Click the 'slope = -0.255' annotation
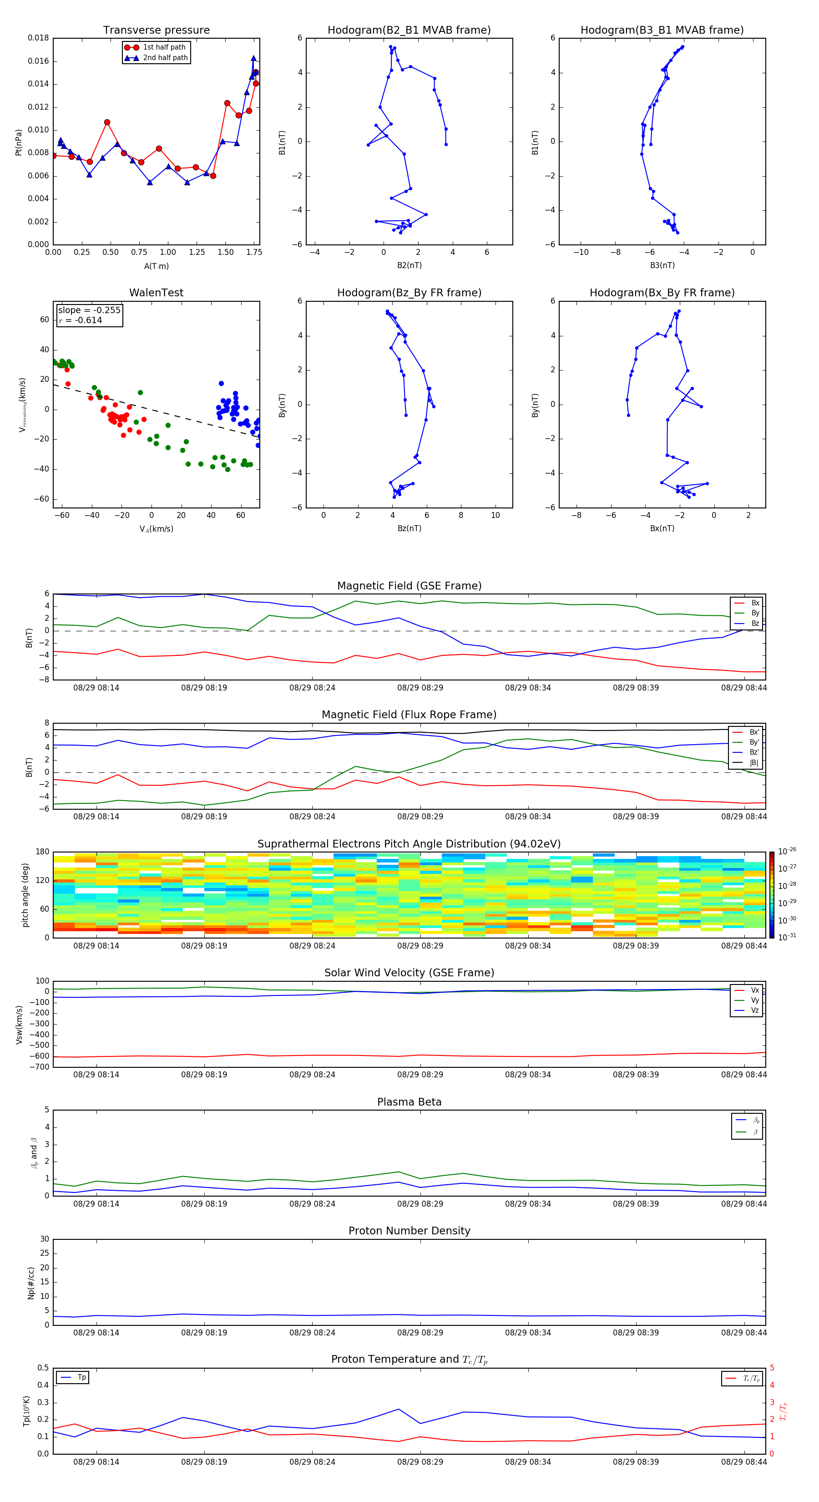819x1502 pixels. point(89,310)
